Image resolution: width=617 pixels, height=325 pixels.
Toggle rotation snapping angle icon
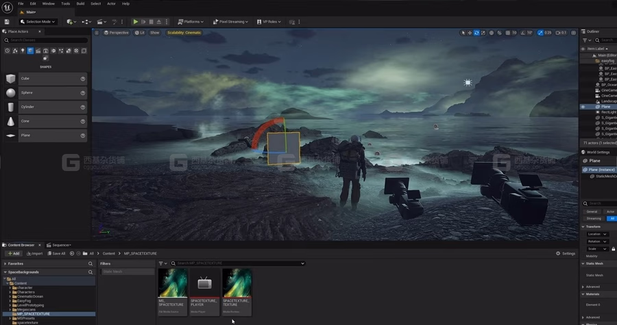click(522, 33)
